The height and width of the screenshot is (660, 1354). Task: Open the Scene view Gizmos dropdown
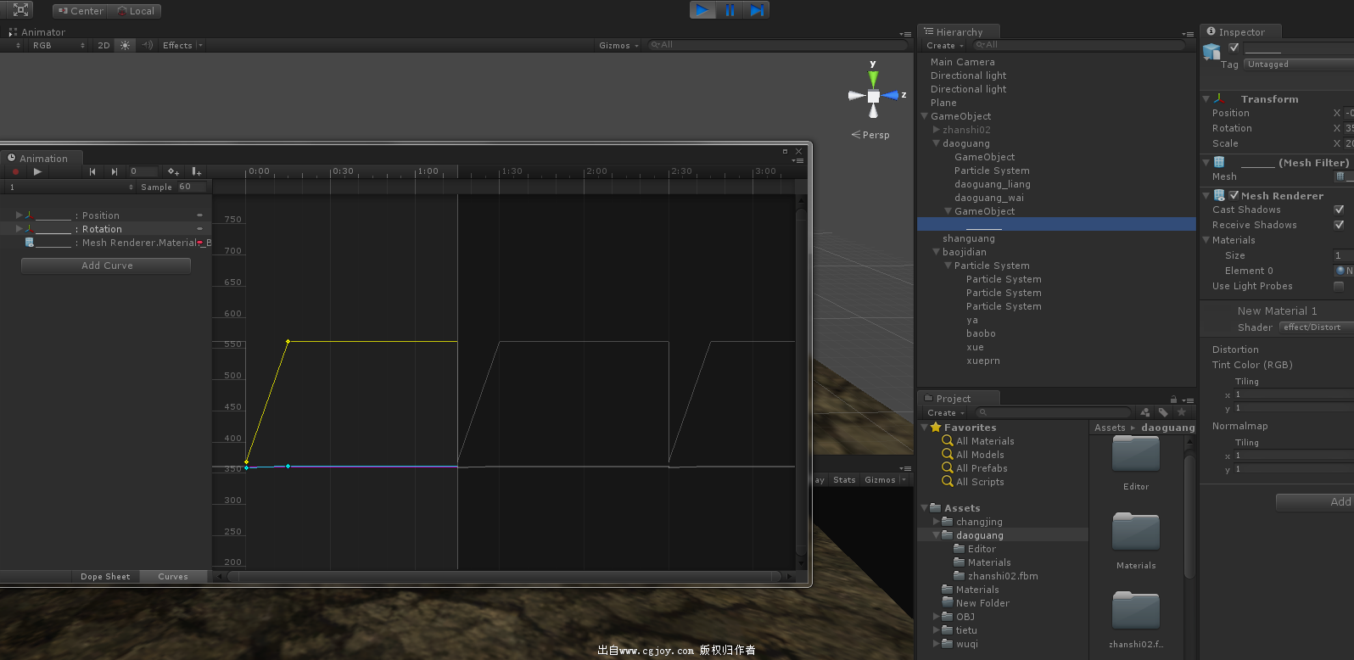pos(618,46)
